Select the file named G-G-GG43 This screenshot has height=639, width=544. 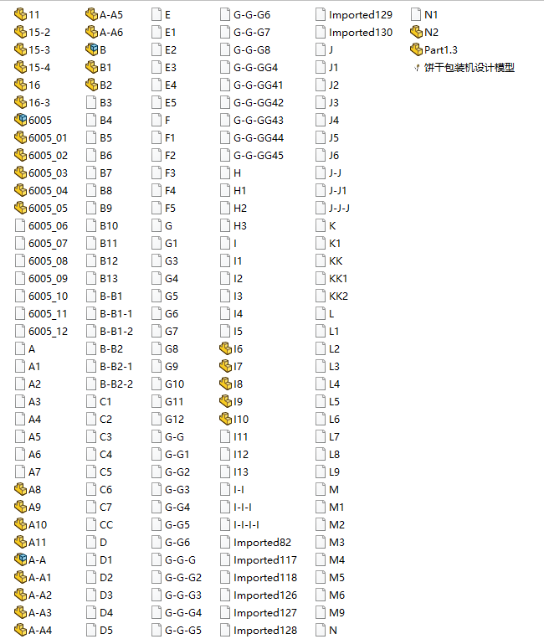click(259, 121)
